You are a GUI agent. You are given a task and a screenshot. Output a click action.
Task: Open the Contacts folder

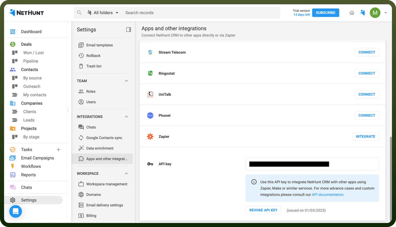(x=29, y=69)
